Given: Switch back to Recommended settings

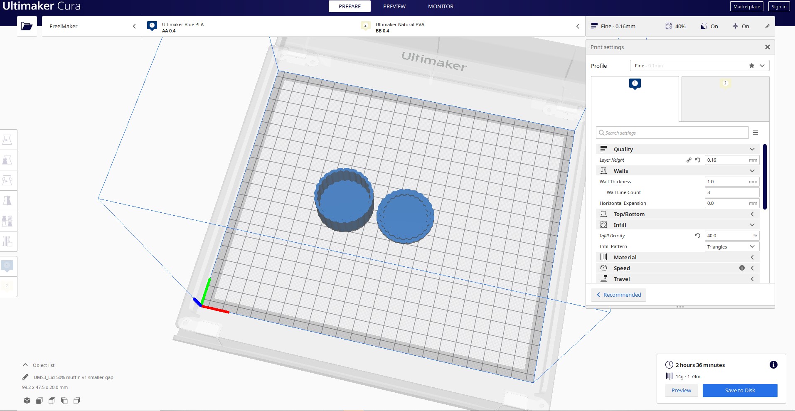Looking at the screenshot, I should point(618,295).
